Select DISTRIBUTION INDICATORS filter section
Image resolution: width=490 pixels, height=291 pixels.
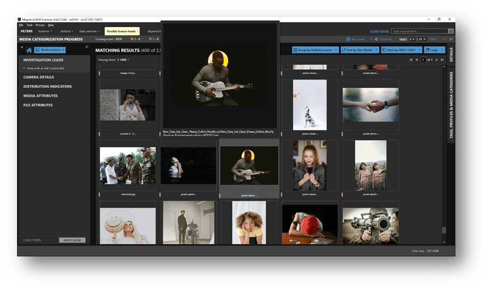tap(47, 87)
